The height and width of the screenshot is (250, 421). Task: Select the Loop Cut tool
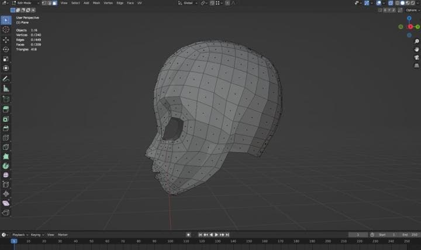pos(6,138)
